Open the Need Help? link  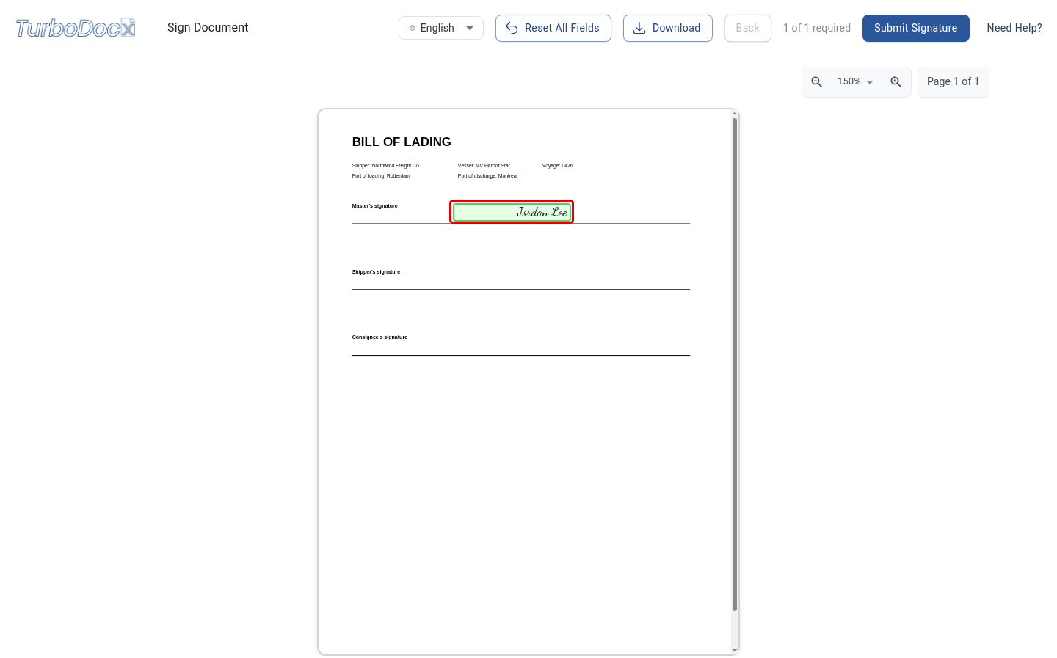coord(1014,28)
